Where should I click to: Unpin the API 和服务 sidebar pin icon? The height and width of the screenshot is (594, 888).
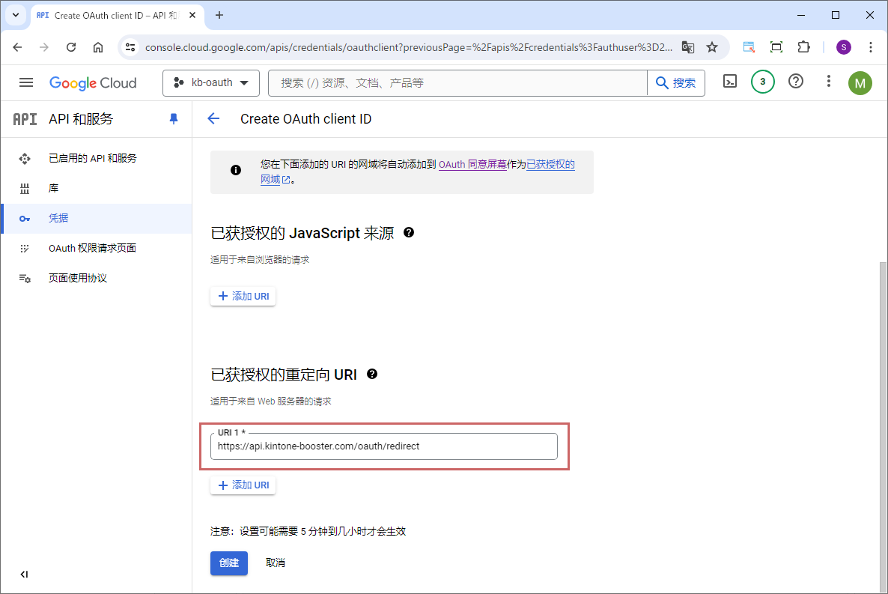174,119
